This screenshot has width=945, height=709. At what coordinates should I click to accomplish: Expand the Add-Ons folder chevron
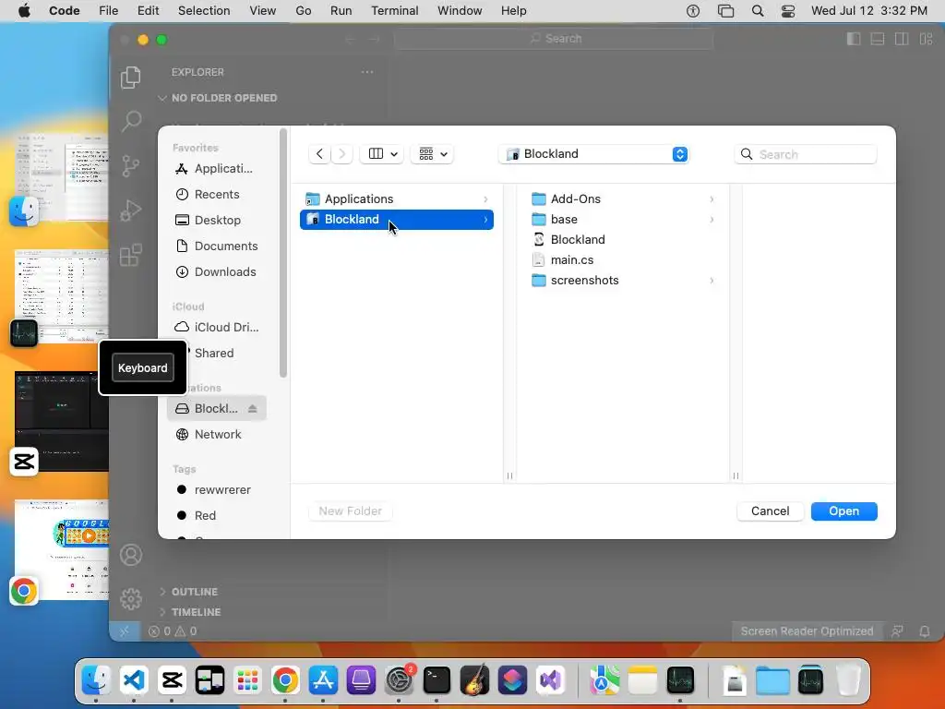click(x=712, y=199)
